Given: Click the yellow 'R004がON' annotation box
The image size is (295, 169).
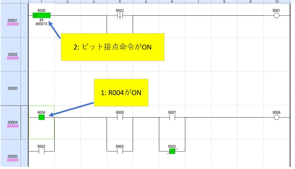Looking at the screenshot, I should pyautogui.click(x=121, y=93).
